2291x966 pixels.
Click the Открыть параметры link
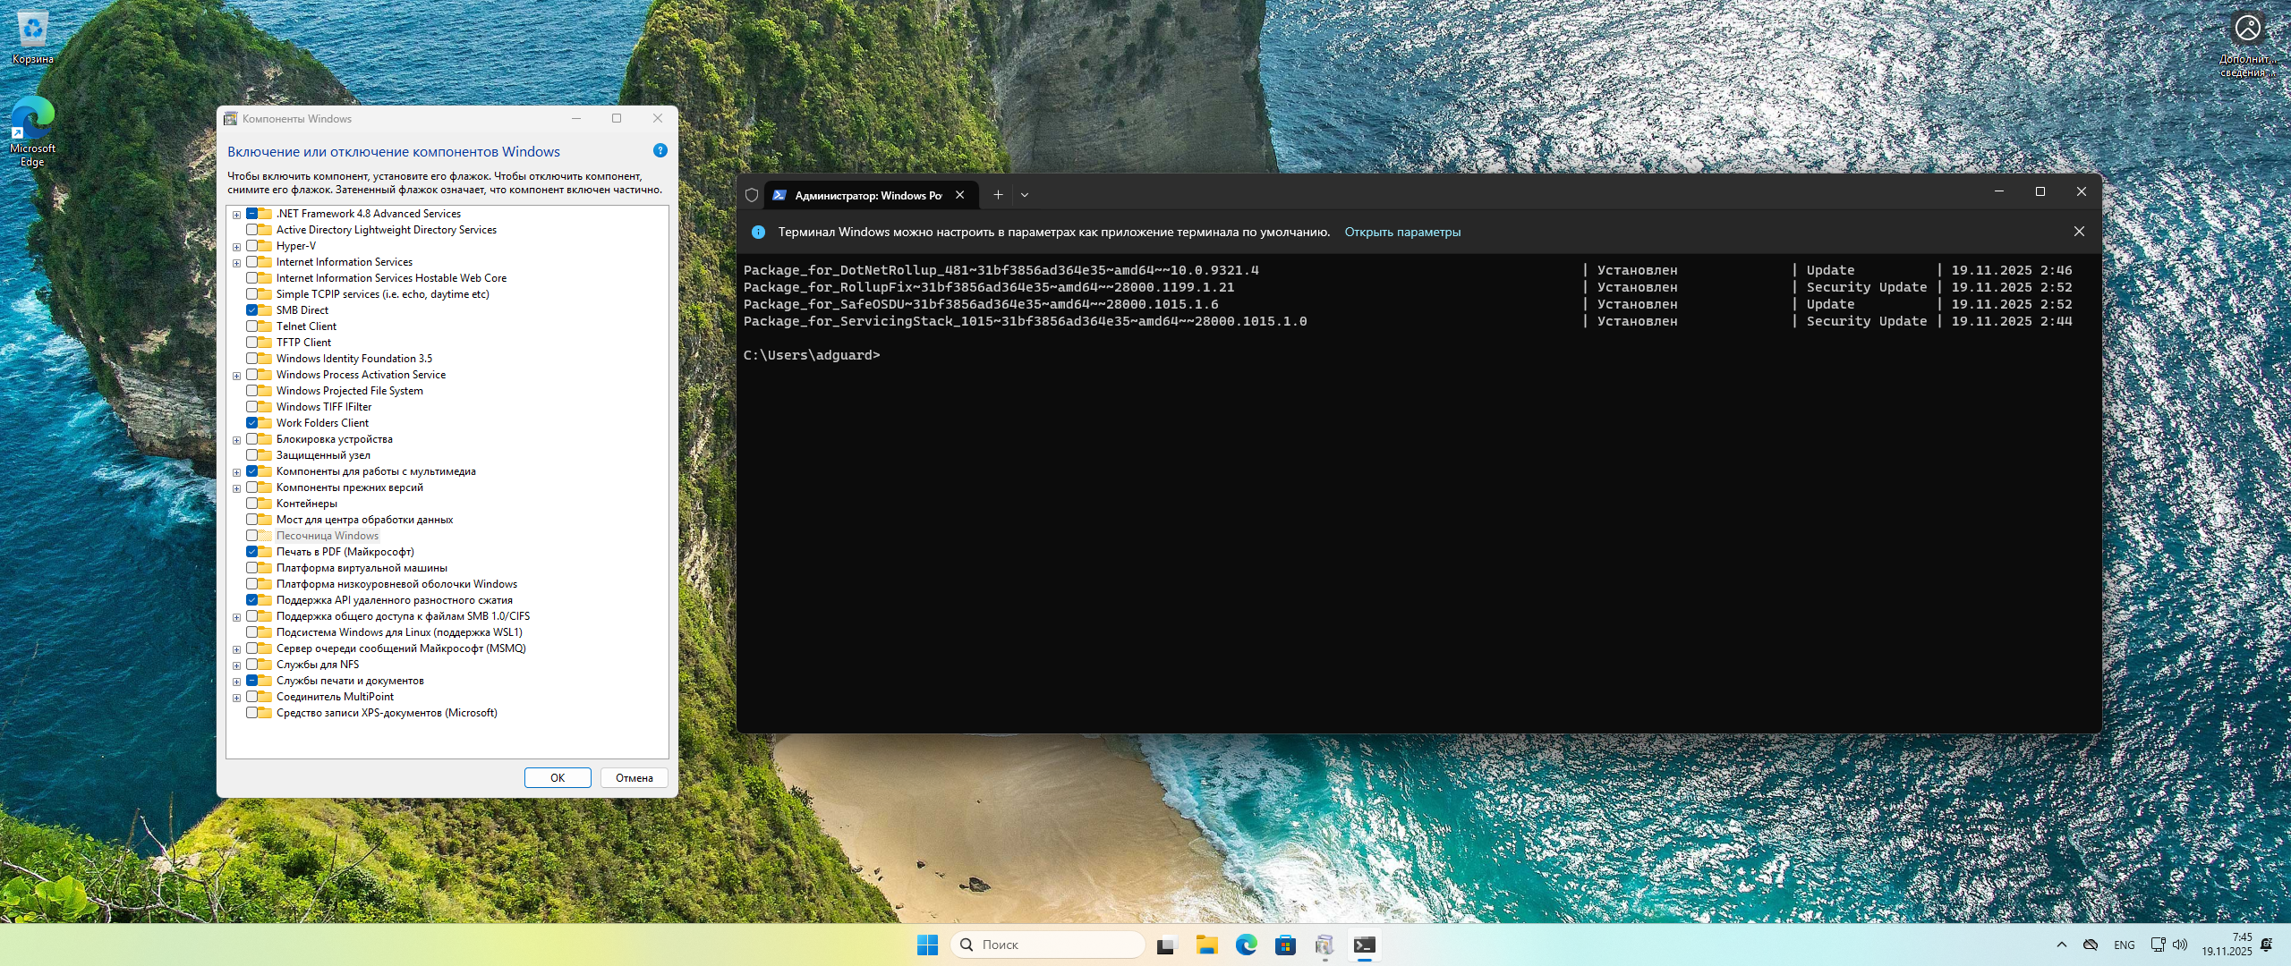tap(1401, 232)
